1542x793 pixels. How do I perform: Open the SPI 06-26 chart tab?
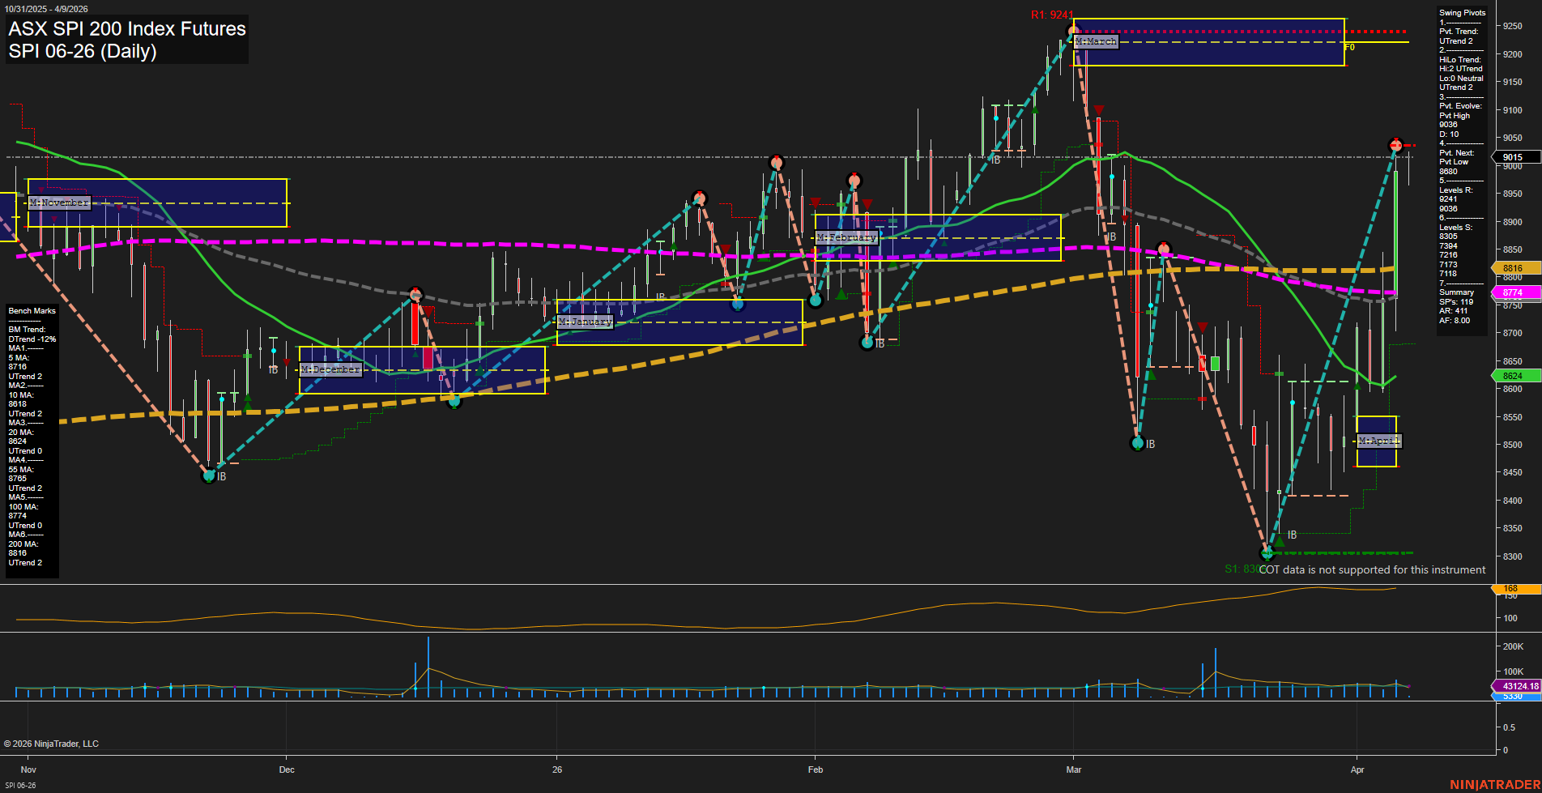pos(20,785)
